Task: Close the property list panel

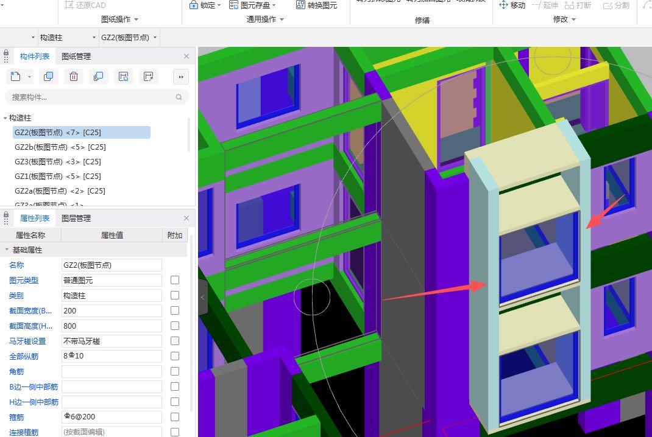Action: tap(186, 218)
